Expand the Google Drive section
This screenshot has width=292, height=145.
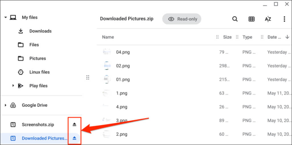click(5, 105)
